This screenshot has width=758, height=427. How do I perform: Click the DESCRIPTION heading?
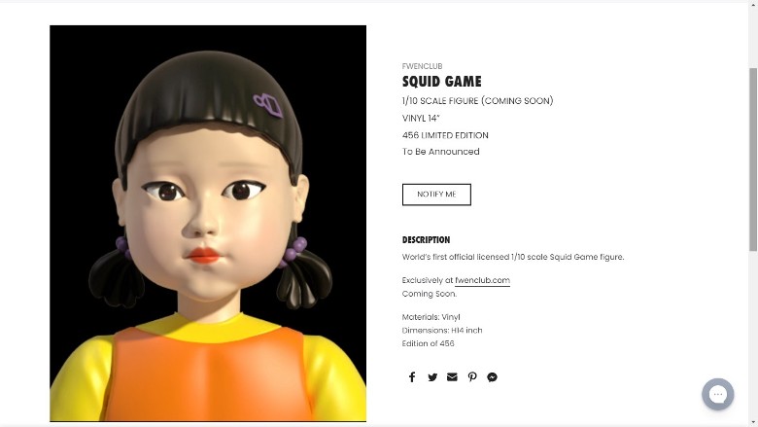click(x=426, y=240)
